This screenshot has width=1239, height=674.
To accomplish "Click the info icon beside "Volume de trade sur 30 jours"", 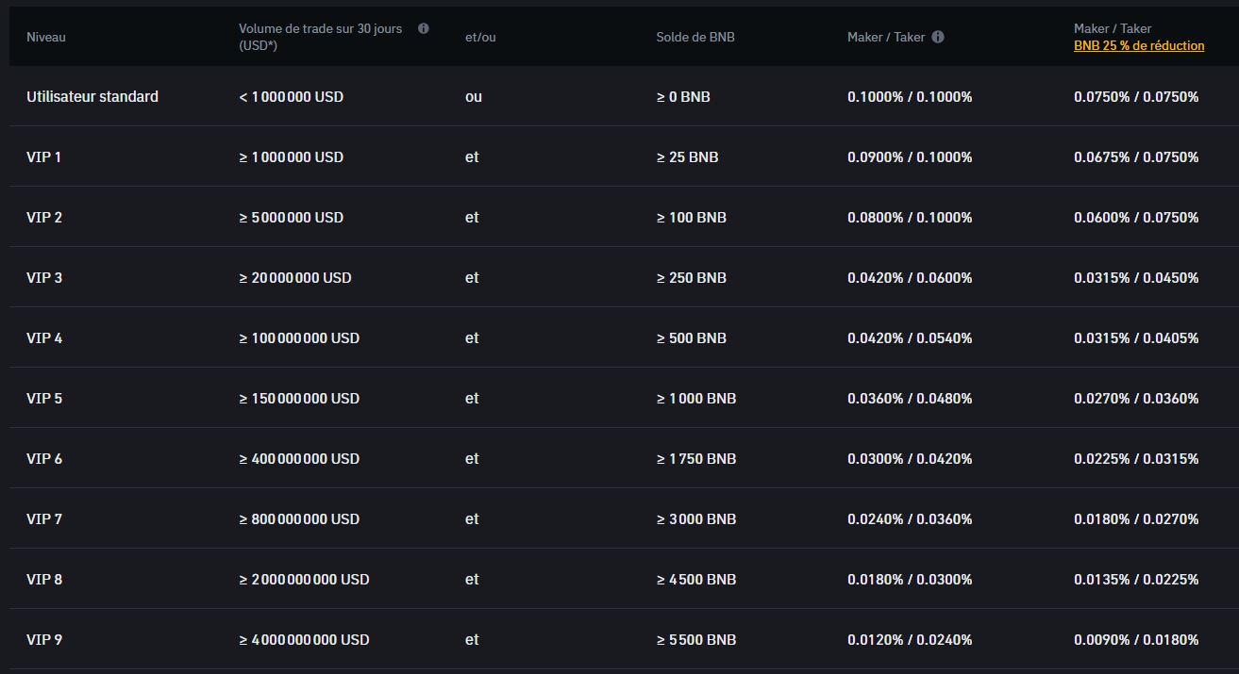I will tap(423, 28).
